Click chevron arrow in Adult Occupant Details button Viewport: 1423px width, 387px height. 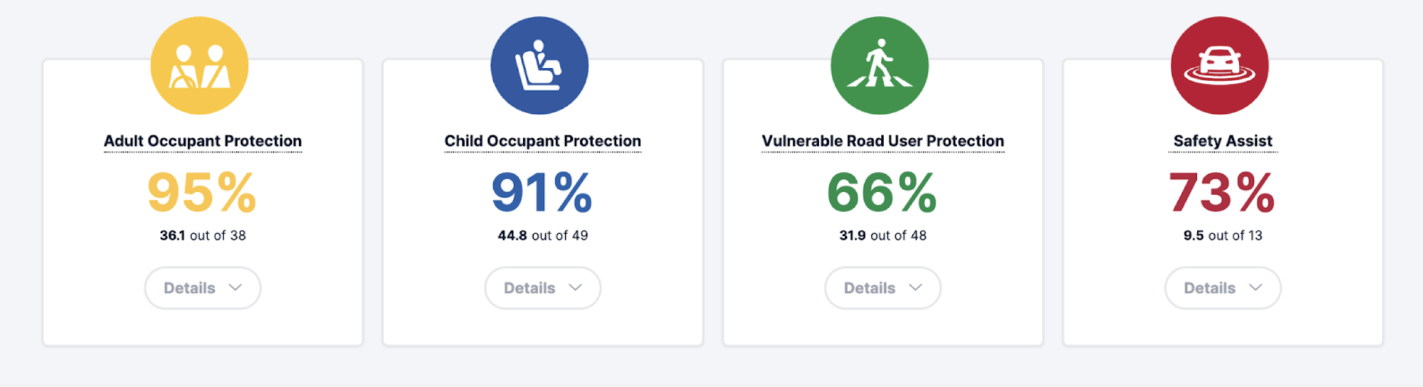235,287
